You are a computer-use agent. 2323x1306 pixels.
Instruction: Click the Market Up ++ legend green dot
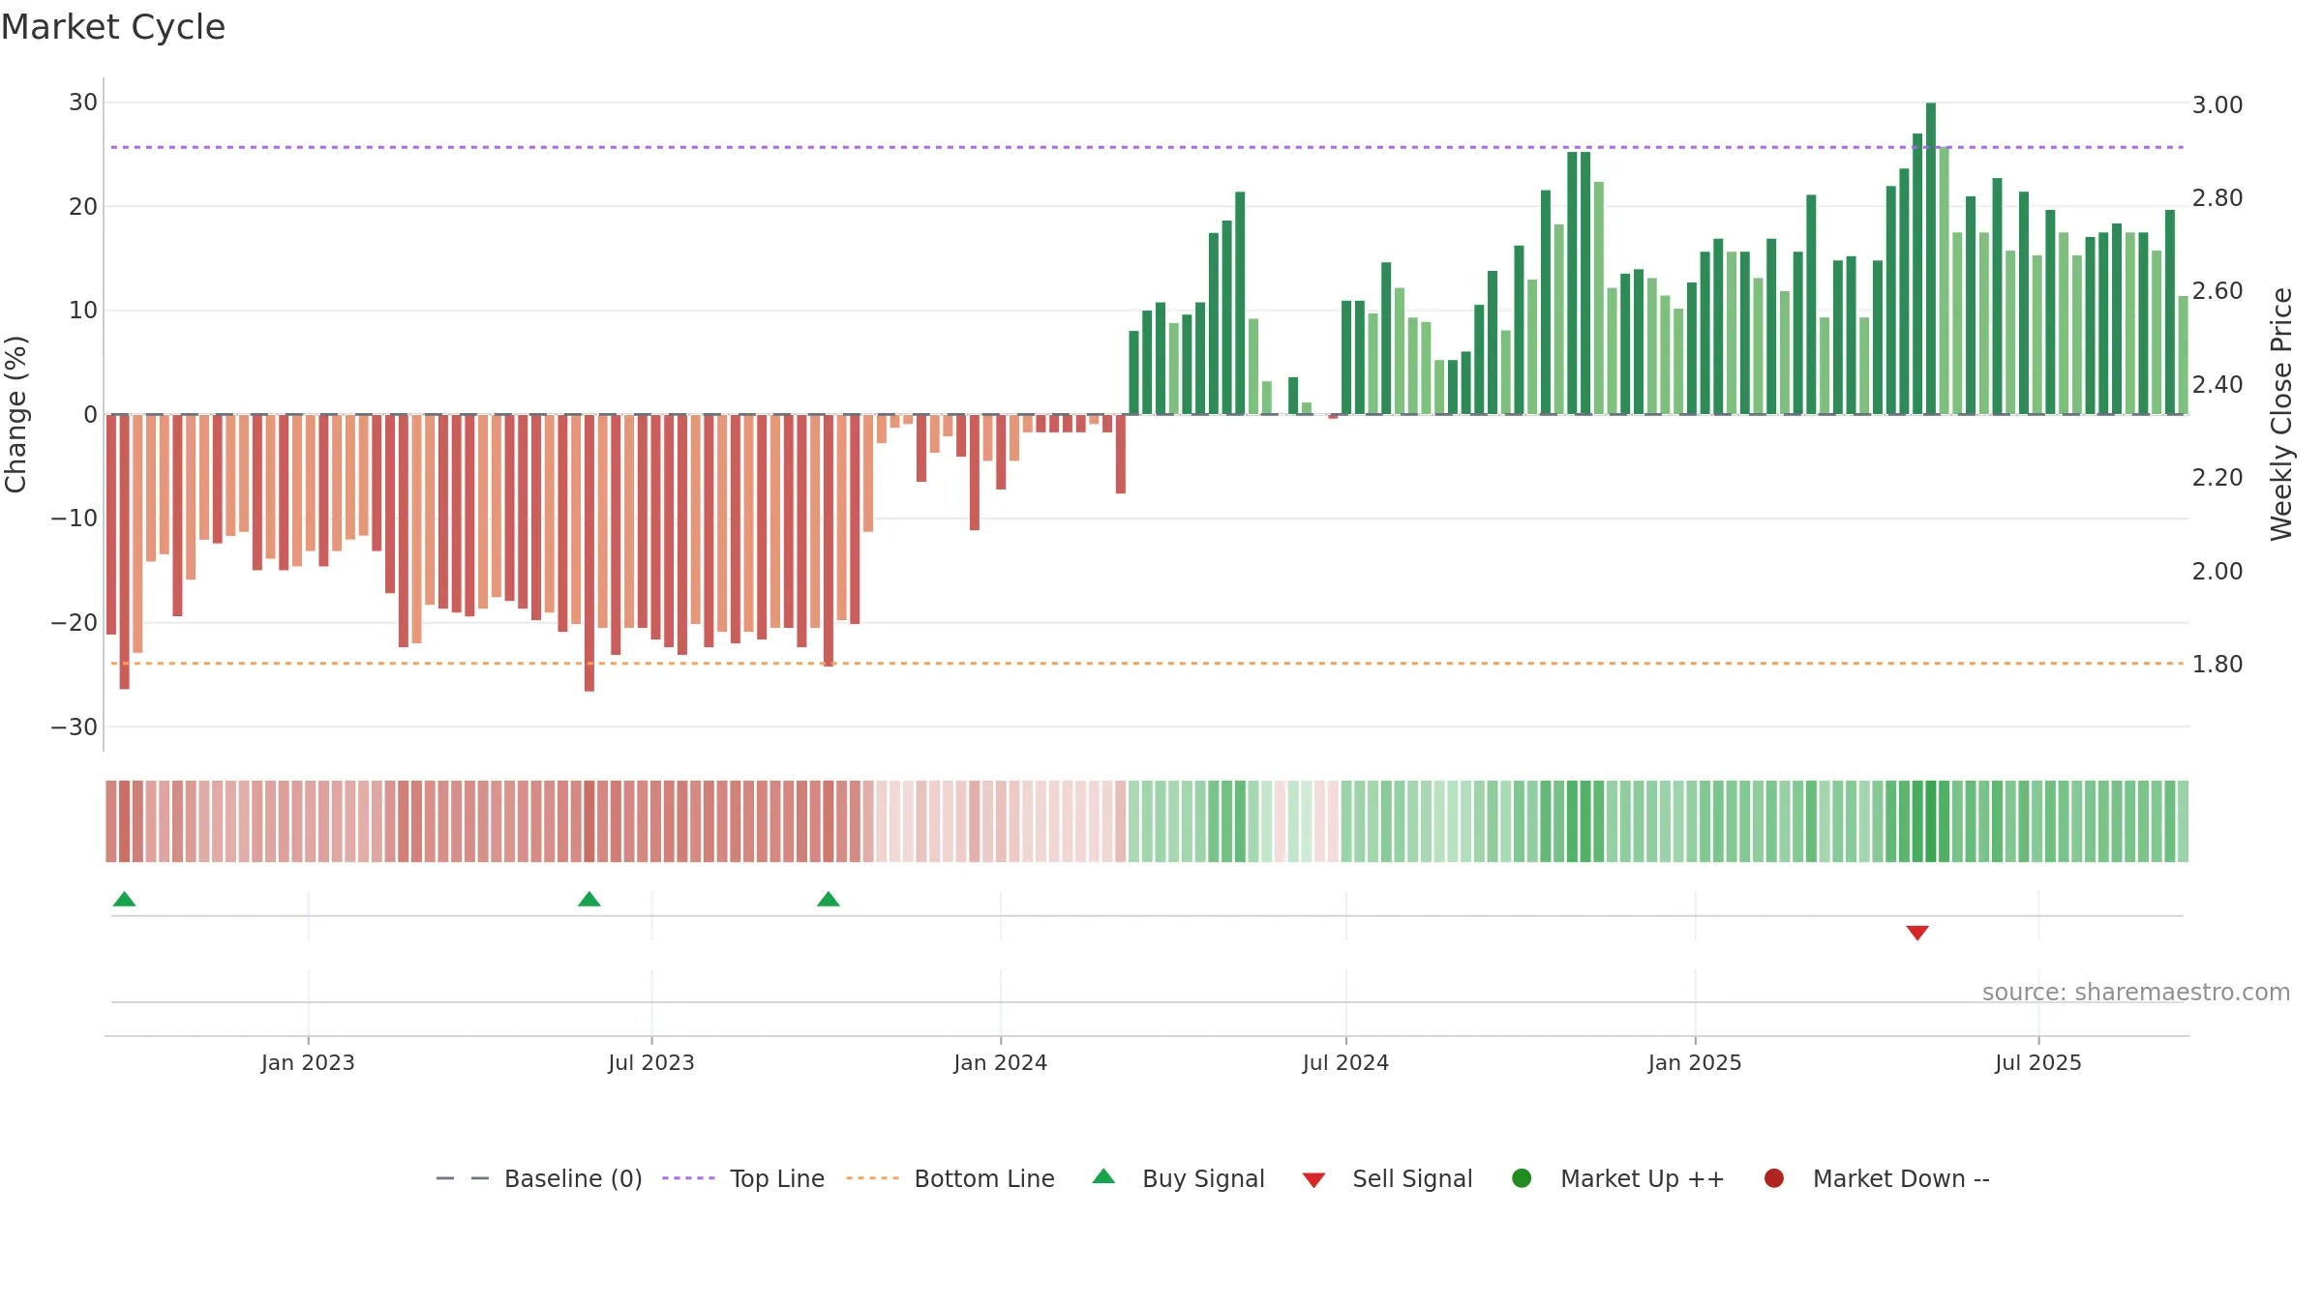(1522, 1178)
